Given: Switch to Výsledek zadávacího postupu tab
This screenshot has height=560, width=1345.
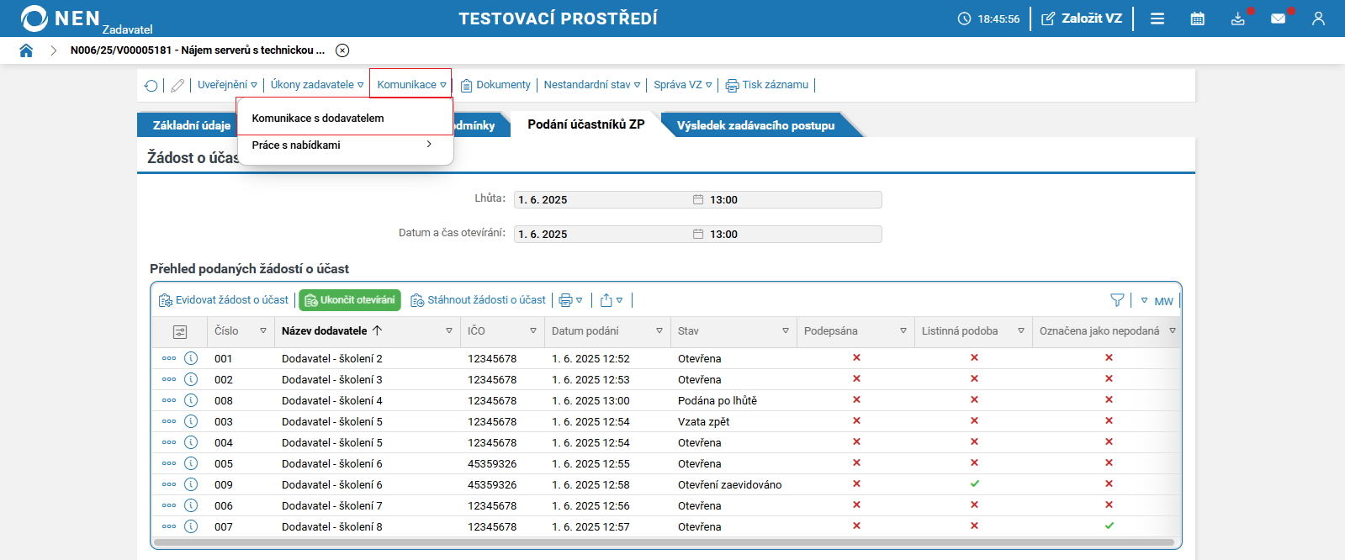Looking at the screenshot, I should 756,125.
